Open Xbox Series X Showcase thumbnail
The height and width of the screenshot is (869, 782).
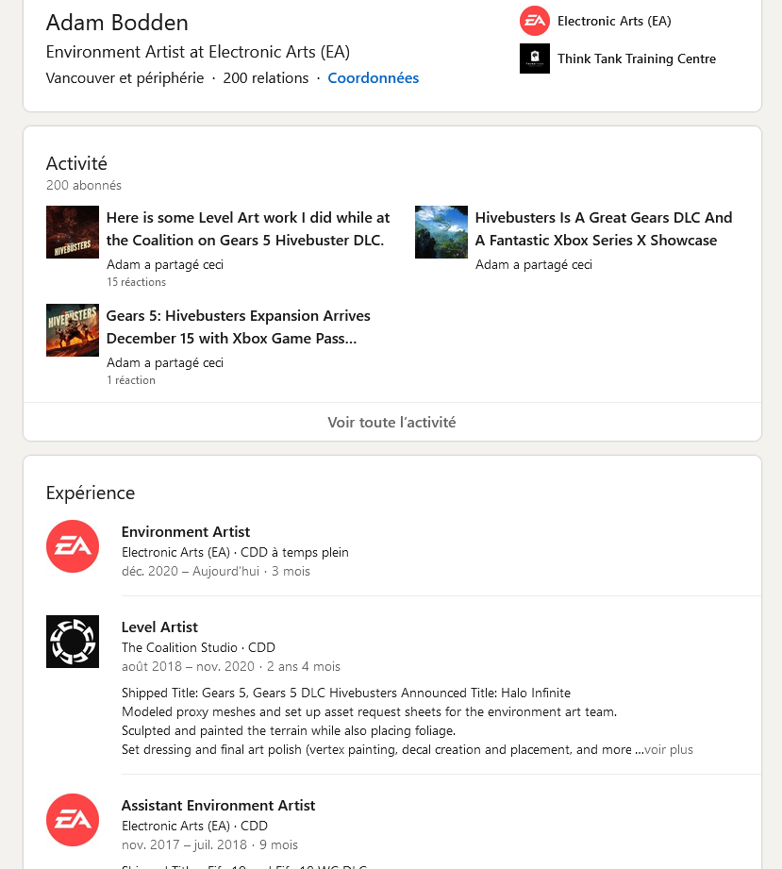tap(441, 232)
